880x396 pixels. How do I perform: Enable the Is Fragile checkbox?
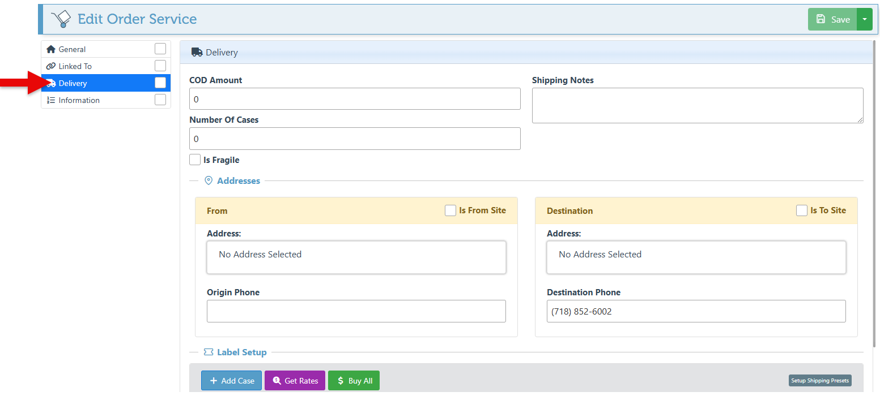tap(195, 160)
